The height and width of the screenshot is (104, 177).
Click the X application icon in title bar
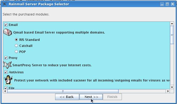click(x=4, y=4)
